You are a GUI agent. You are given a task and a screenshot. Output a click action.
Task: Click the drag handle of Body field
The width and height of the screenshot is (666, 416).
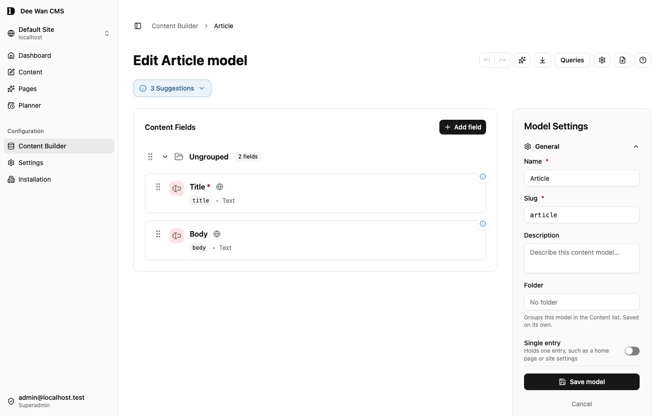[x=158, y=234]
